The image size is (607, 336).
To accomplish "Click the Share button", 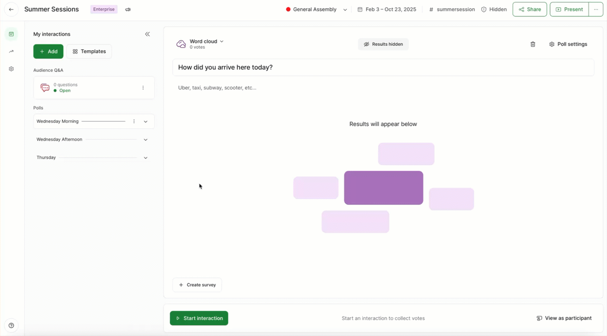I will (530, 10).
